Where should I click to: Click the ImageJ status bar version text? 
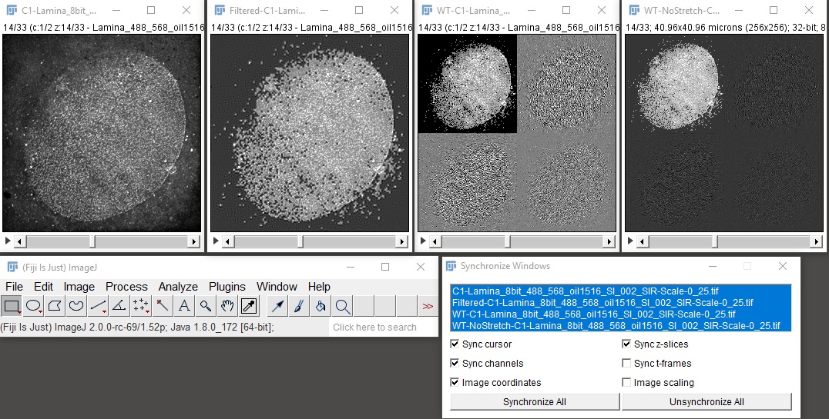(137, 328)
